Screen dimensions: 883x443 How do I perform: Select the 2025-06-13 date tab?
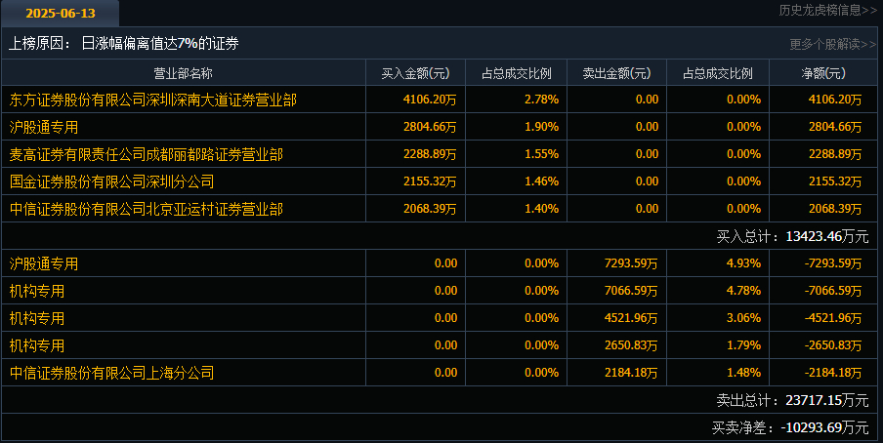tap(60, 13)
